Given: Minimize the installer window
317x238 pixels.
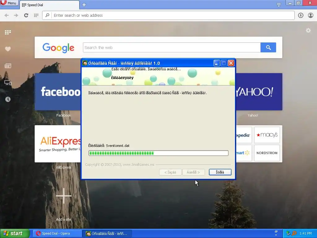Looking at the screenshot, I should coord(216,63).
